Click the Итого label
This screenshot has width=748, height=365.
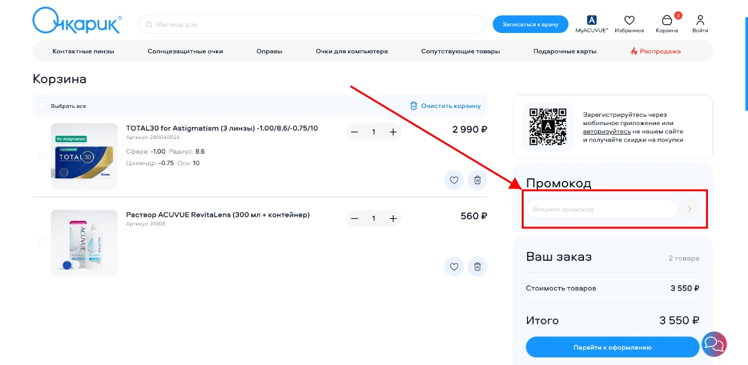coord(542,320)
